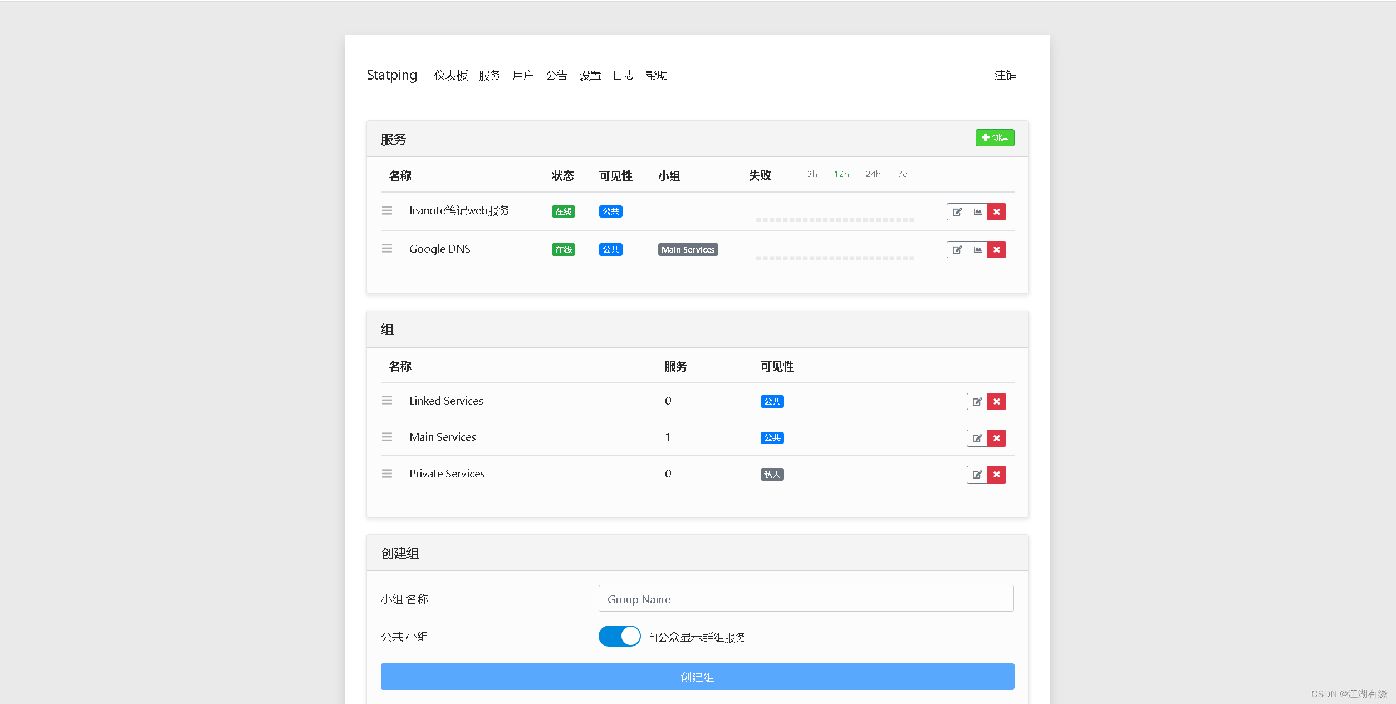The image size is (1396, 704).
Task: Delete the Linked Services group
Action: point(997,402)
